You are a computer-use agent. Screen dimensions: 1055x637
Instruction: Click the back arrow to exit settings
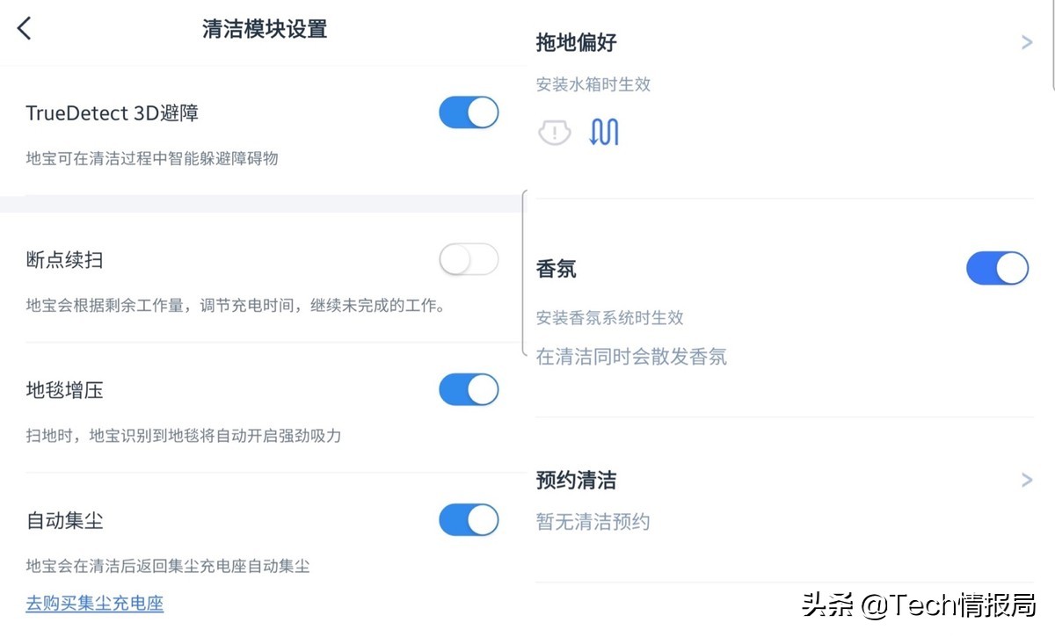(x=24, y=27)
